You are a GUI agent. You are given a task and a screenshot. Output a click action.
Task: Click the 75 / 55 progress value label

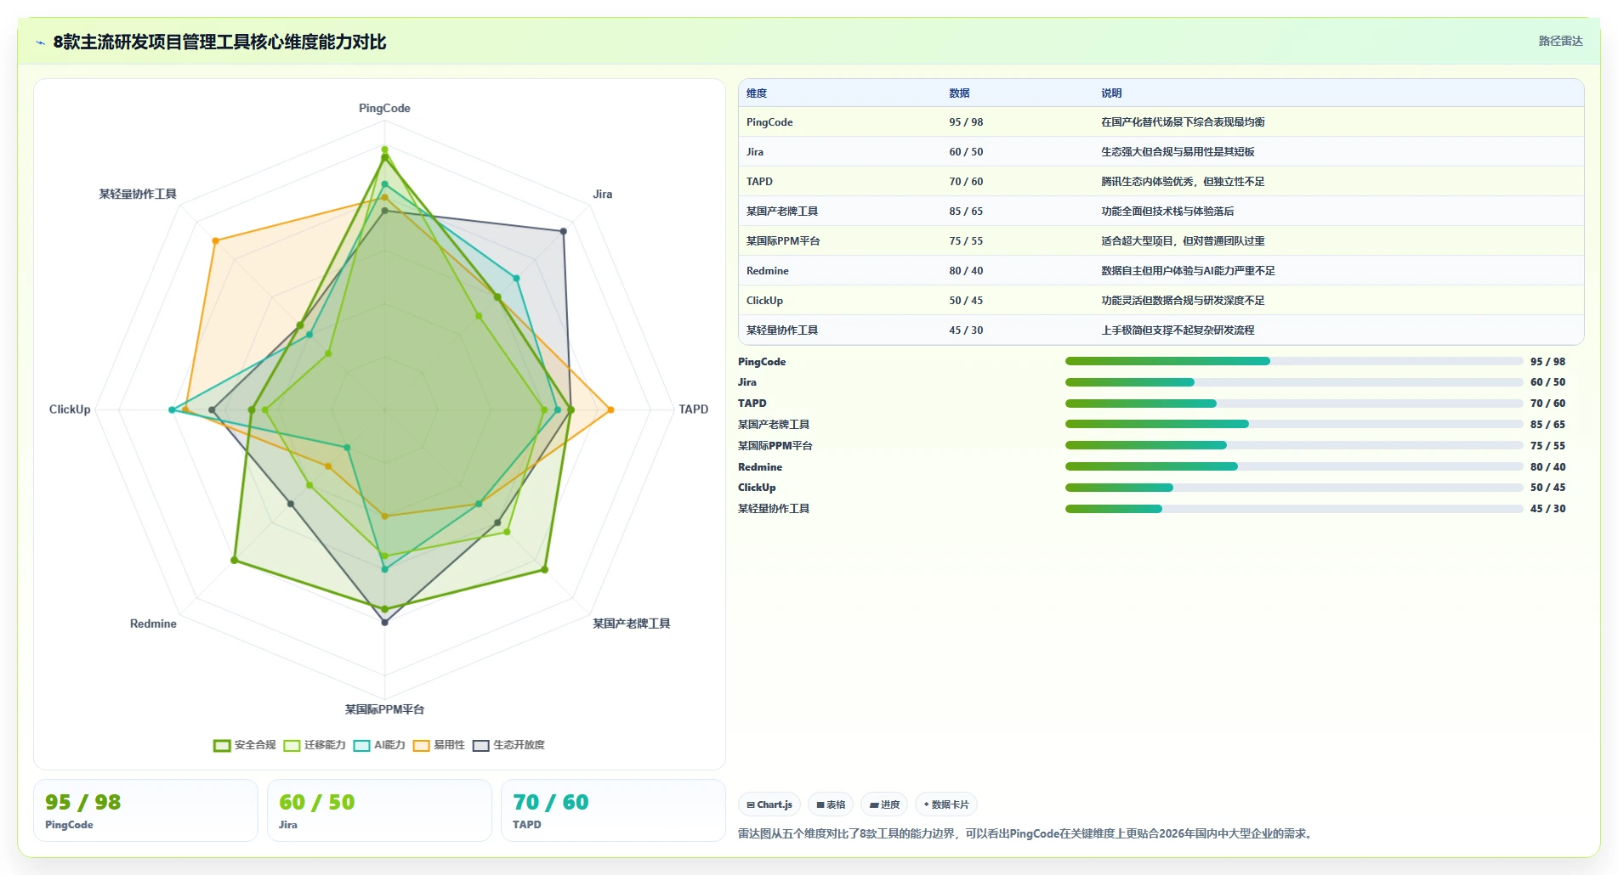(x=1547, y=445)
